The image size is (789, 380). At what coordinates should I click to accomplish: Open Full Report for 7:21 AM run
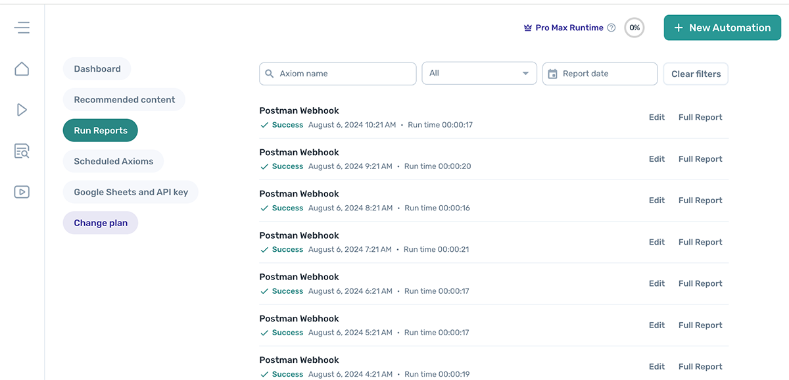pos(700,242)
